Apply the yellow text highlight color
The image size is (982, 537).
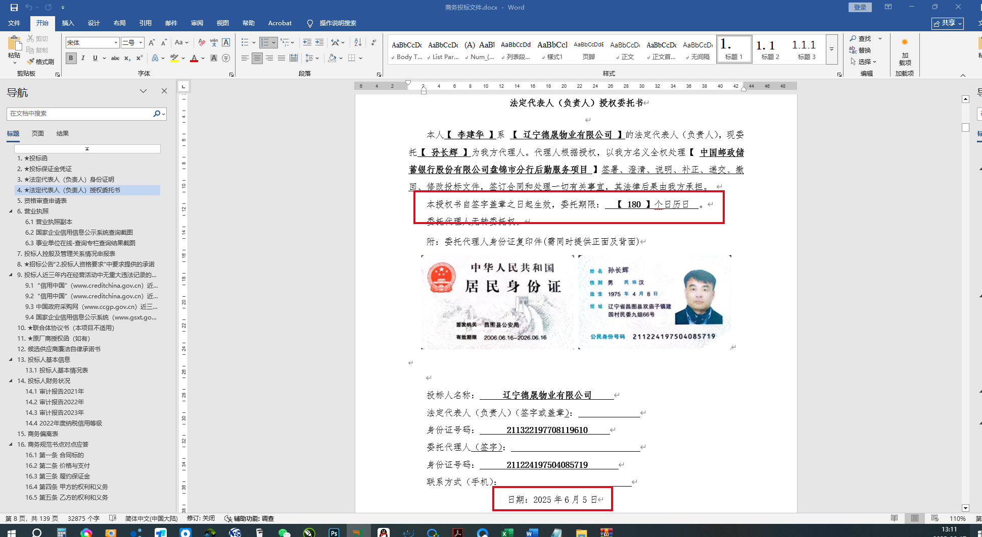(x=174, y=58)
